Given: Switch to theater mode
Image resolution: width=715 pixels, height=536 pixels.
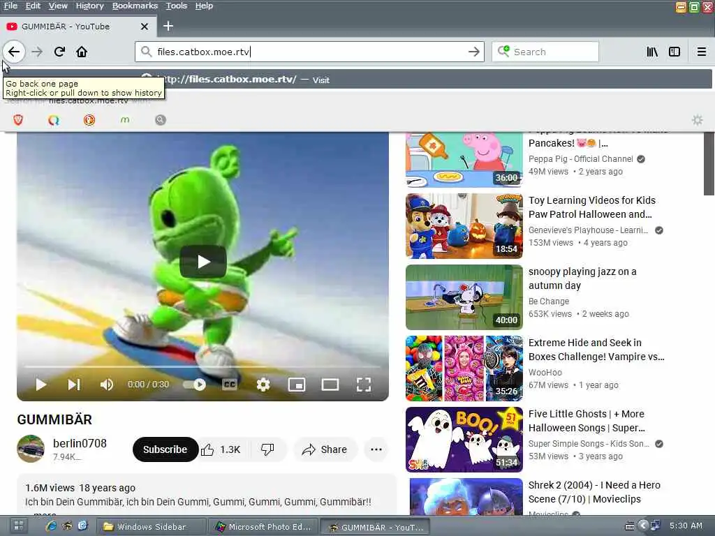Looking at the screenshot, I should tap(330, 385).
